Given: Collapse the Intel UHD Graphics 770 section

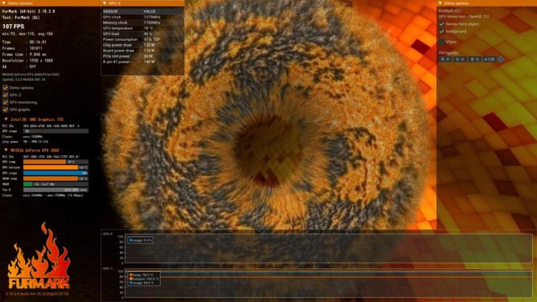Looking at the screenshot, I should [x=5, y=119].
